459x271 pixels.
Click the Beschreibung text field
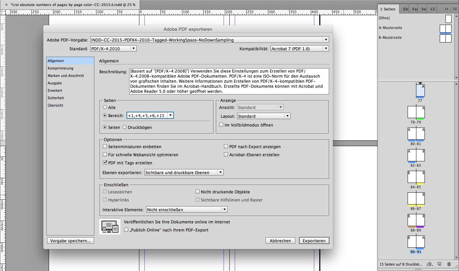tap(228, 81)
